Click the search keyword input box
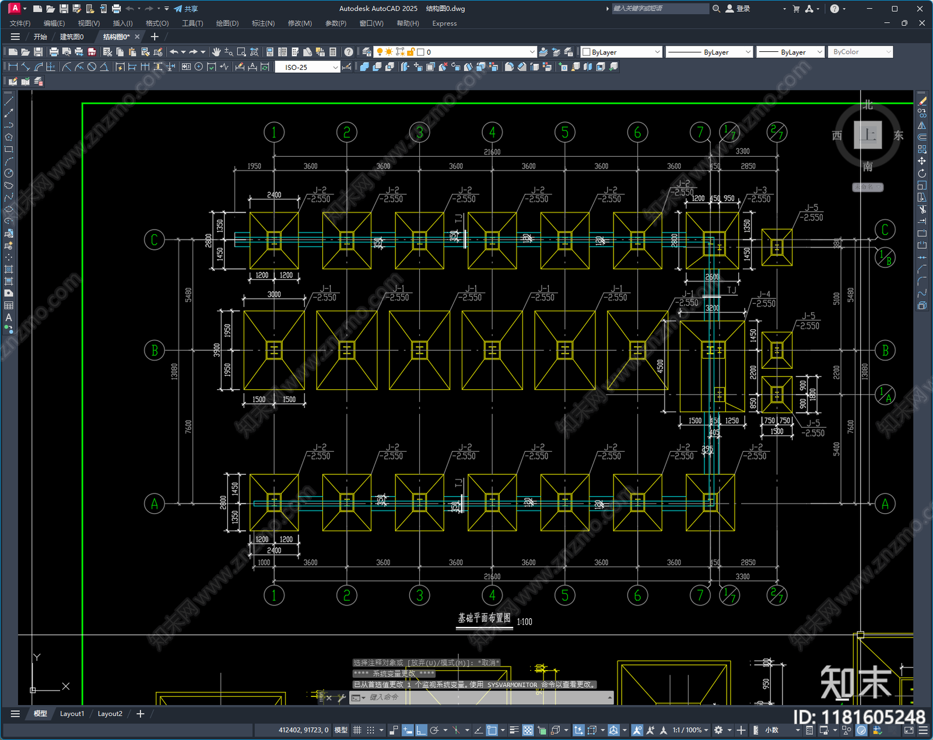Screen dimensions: 933x740 (660, 9)
